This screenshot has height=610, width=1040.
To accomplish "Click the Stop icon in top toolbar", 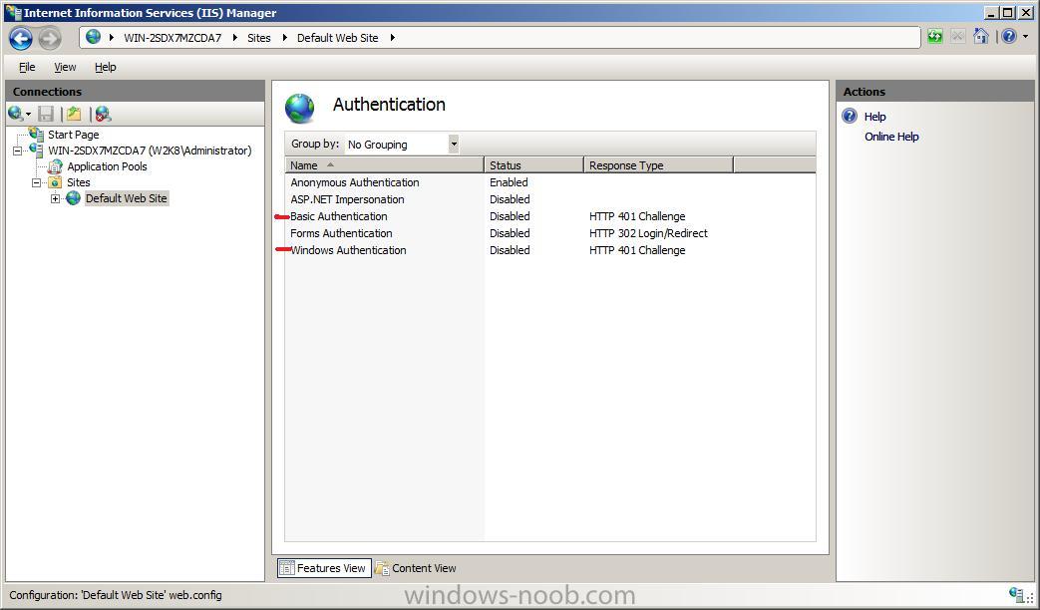I will coord(958,37).
